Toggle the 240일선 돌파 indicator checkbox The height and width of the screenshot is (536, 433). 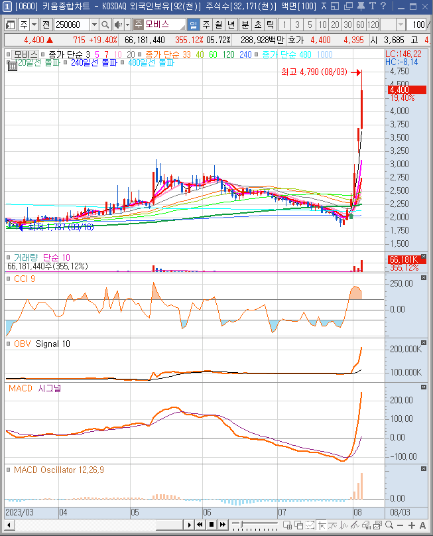click(x=65, y=62)
